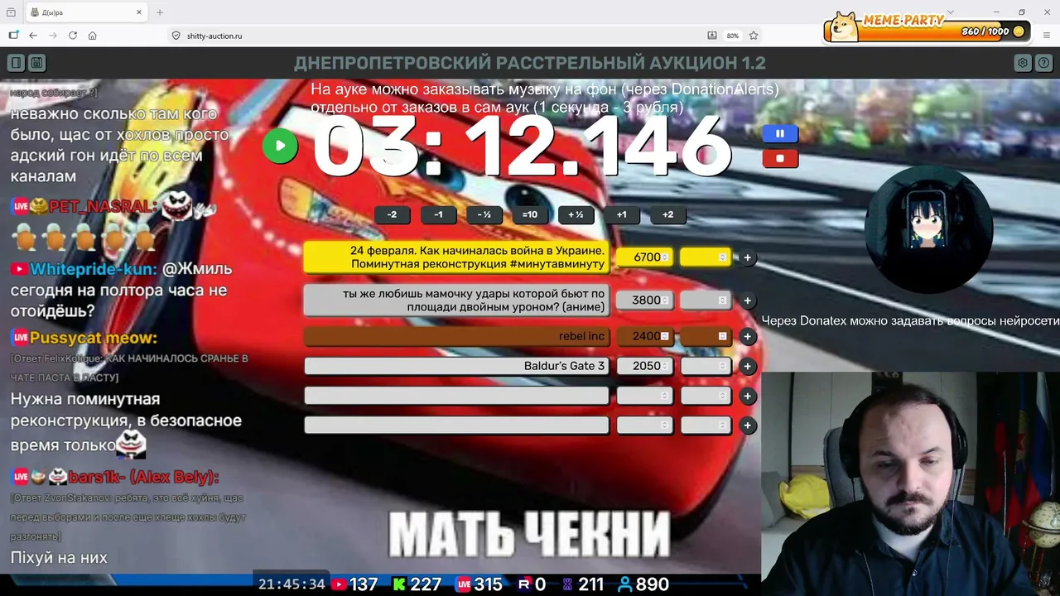Click the 80% zoom level indicator
This screenshot has height=596, width=1060.
(733, 36)
